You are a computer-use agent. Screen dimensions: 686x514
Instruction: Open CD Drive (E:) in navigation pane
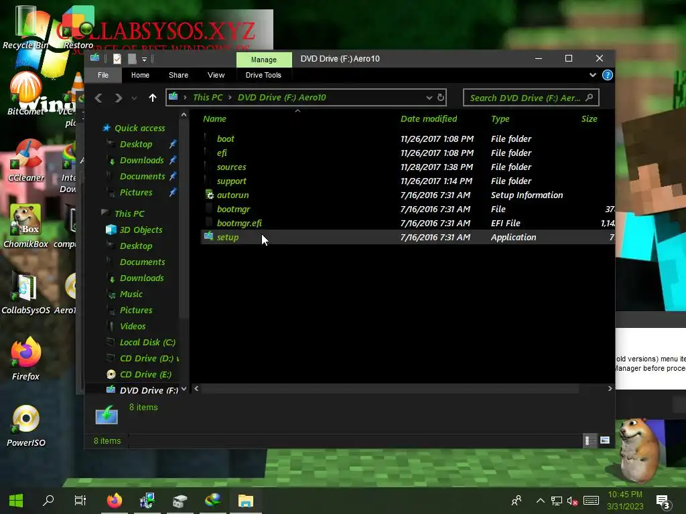(x=145, y=375)
